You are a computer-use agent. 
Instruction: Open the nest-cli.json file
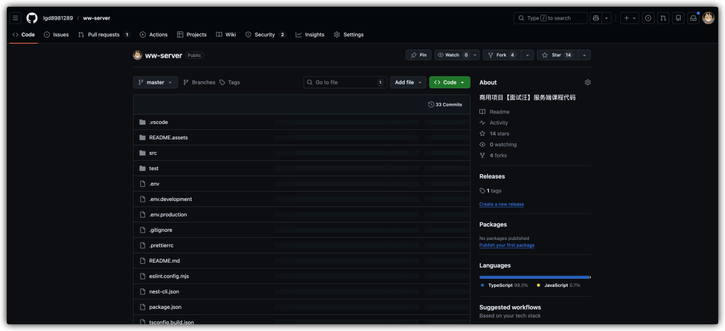[164, 291]
